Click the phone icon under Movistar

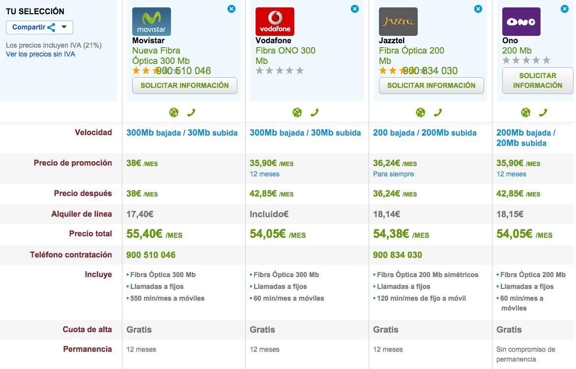[x=191, y=113]
